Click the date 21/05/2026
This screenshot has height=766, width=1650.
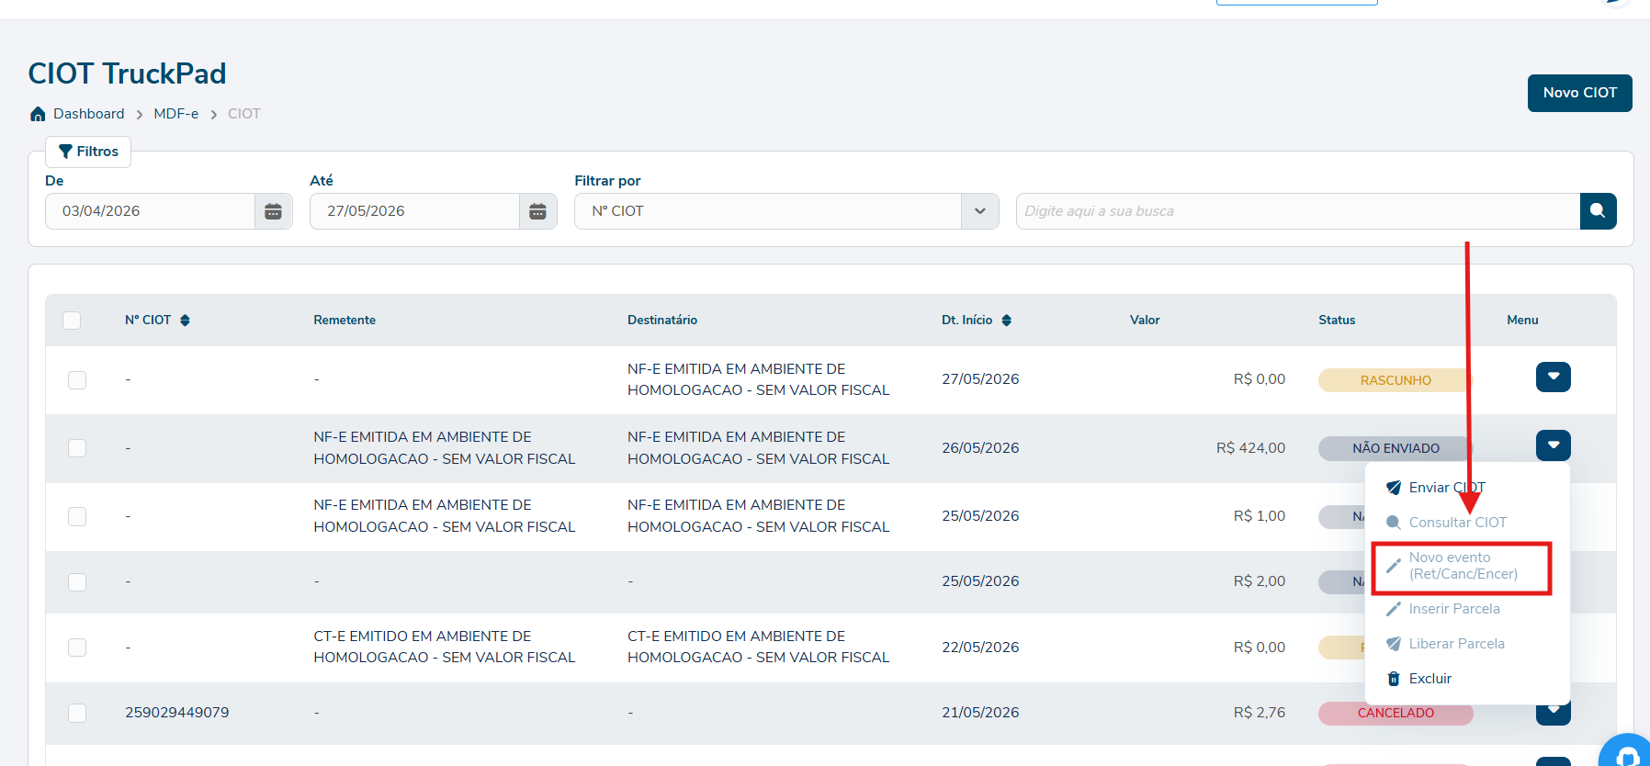pyautogui.click(x=980, y=713)
